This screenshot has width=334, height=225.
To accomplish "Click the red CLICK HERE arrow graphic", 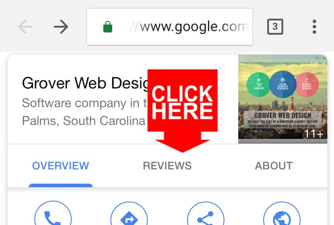I will (183, 111).
